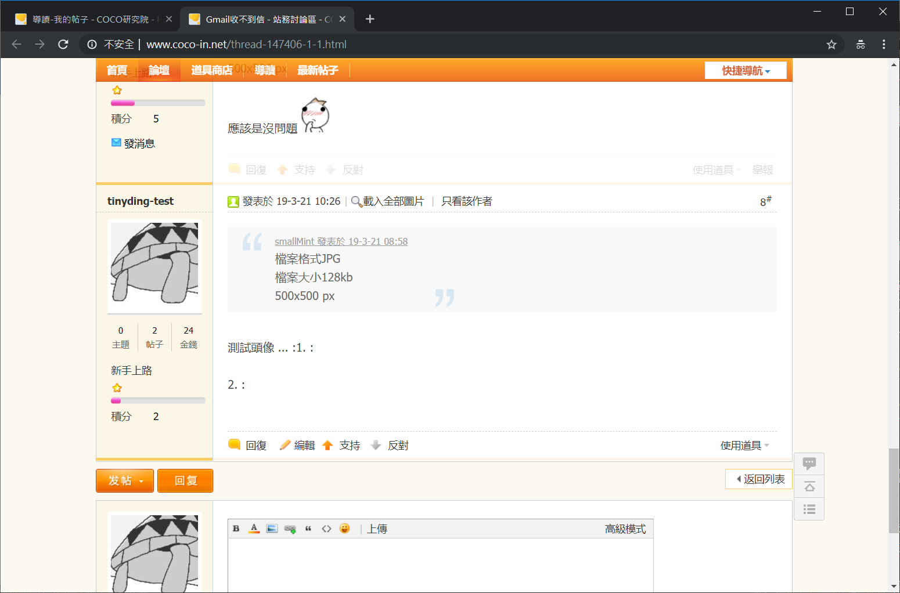The image size is (900, 593).
Task: Click faded 反對 on the upper post
Action: pyautogui.click(x=344, y=169)
